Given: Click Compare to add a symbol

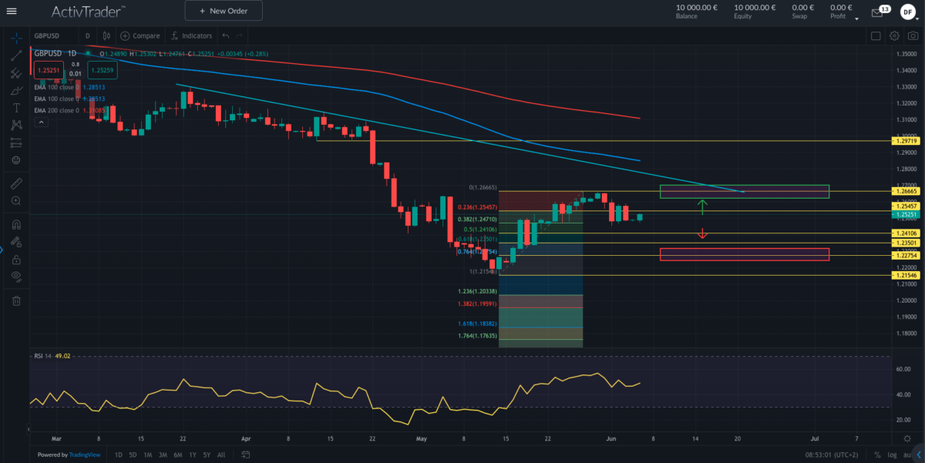Looking at the screenshot, I should click(x=140, y=35).
